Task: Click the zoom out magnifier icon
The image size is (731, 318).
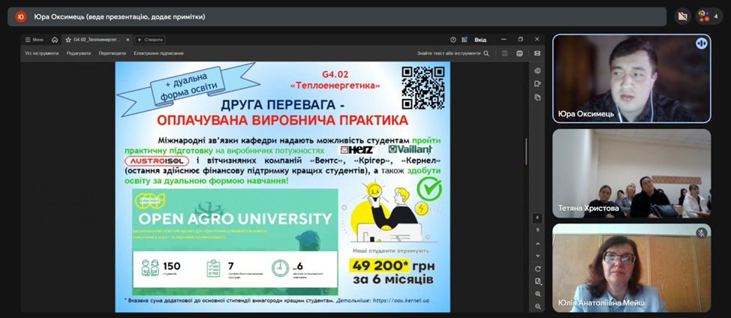Action: click(x=538, y=306)
